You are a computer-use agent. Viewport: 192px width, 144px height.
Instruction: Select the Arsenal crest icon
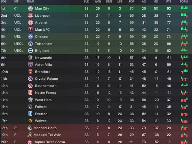[30, 22]
